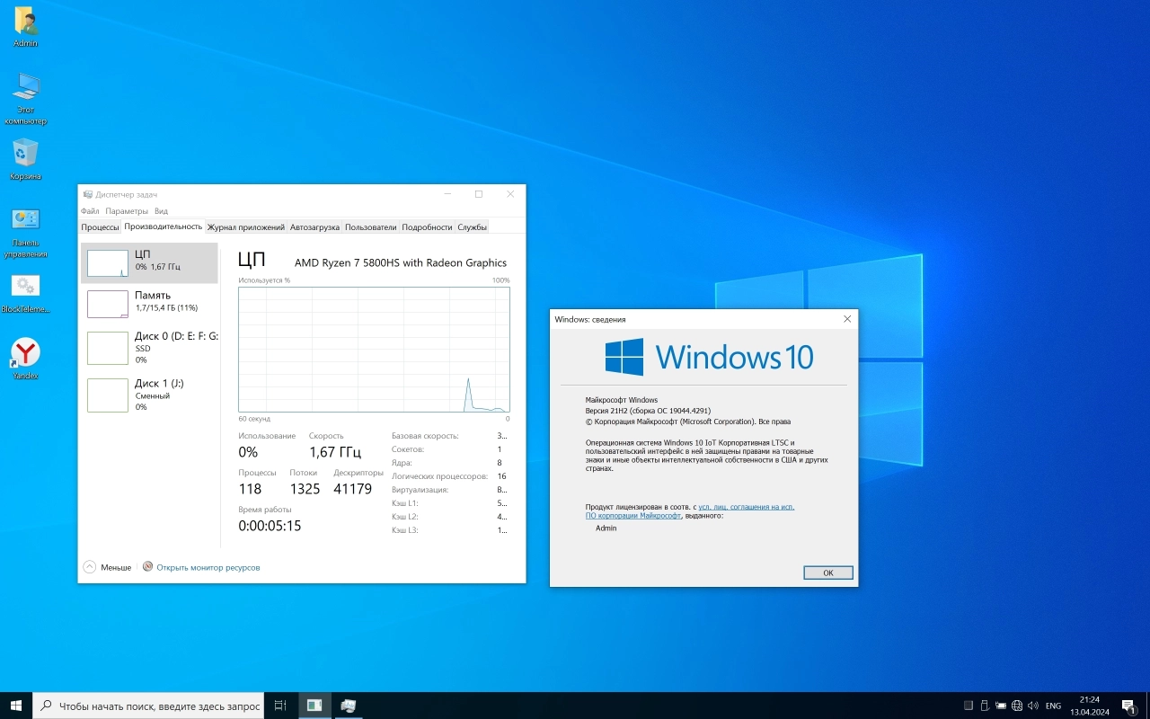1150x719 pixels.
Task: Click the CPU usage graph
Action: pos(374,350)
